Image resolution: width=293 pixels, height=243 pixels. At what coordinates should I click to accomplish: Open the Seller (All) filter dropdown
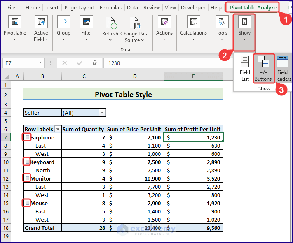102,113
